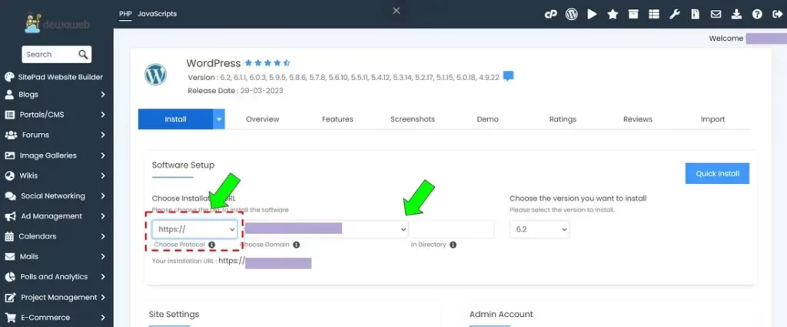Click the SitePad palette icon in sidebar
787x327 pixels.
click(x=9, y=77)
